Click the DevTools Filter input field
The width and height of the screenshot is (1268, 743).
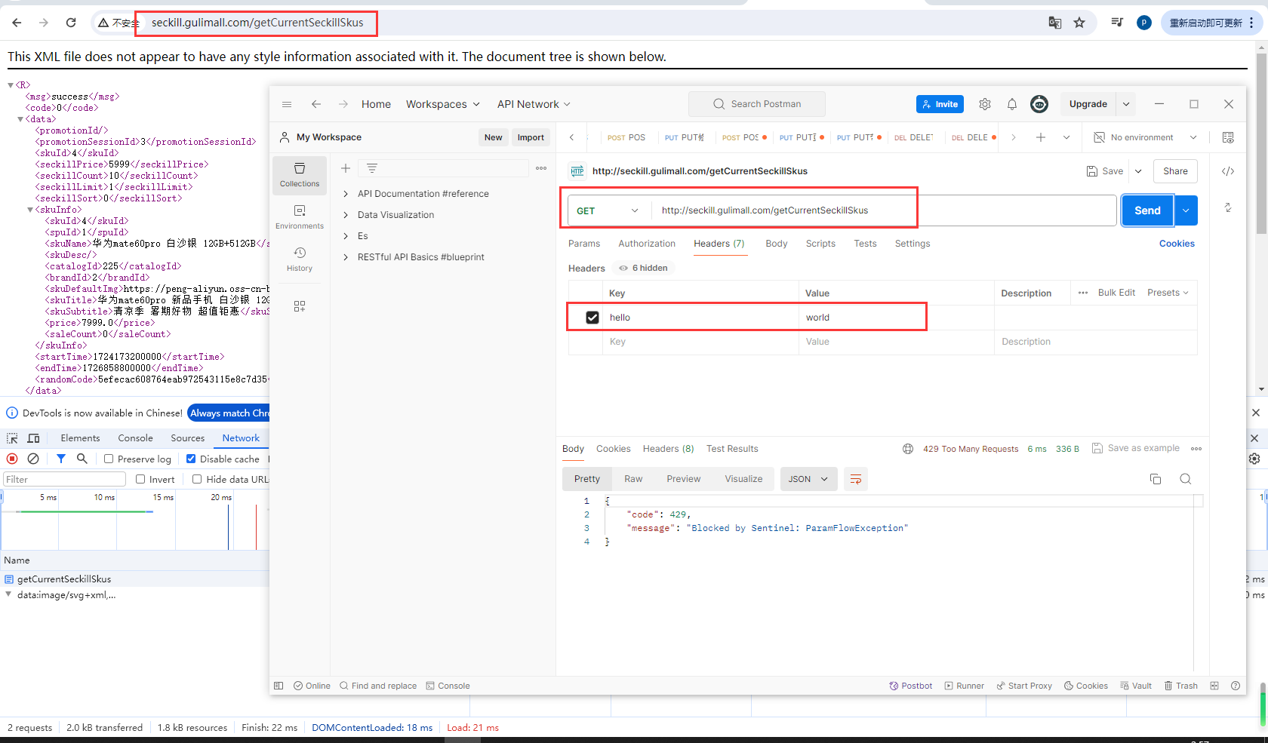(65, 479)
